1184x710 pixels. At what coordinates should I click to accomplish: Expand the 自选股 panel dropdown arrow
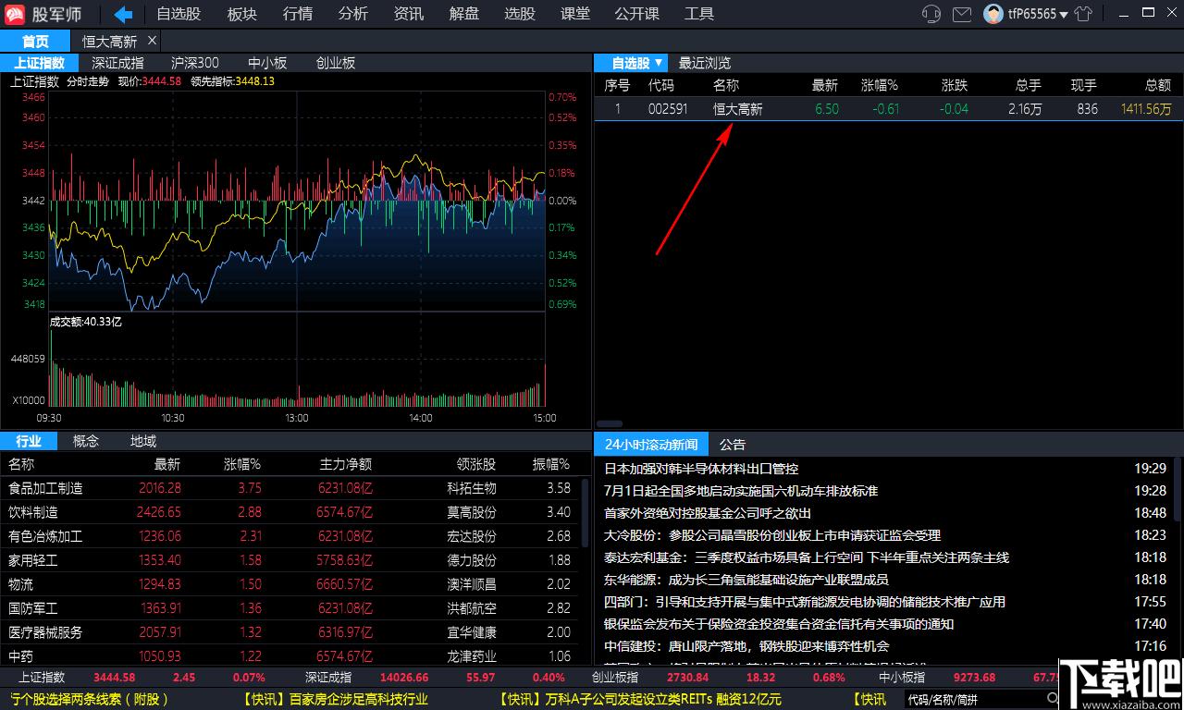click(x=658, y=63)
